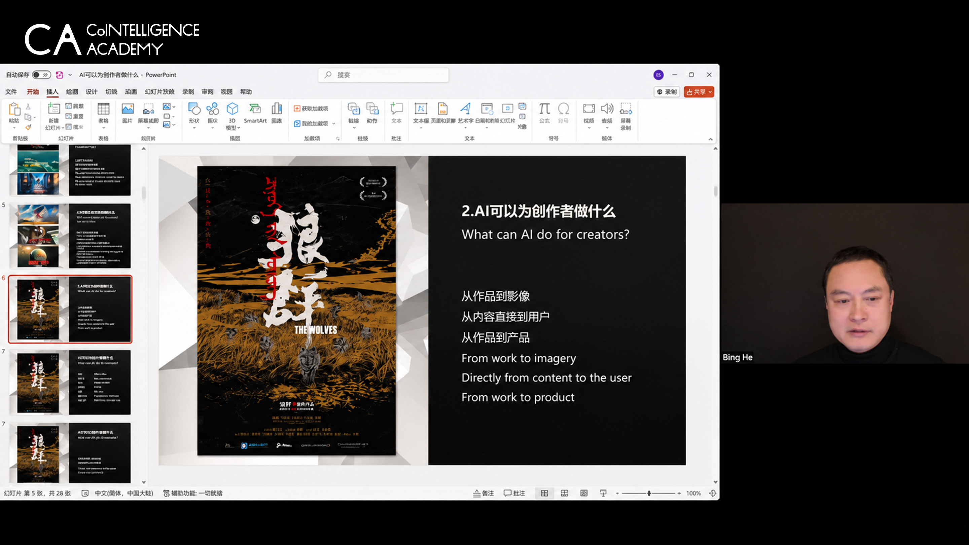The height and width of the screenshot is (545, 969).
Task: Open the Audio (音频) dropdown
Action: (607, 128)
